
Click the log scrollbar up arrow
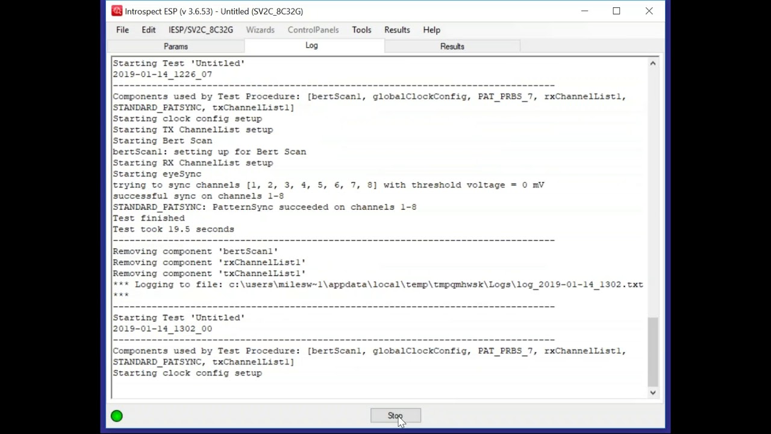(652, 63)
